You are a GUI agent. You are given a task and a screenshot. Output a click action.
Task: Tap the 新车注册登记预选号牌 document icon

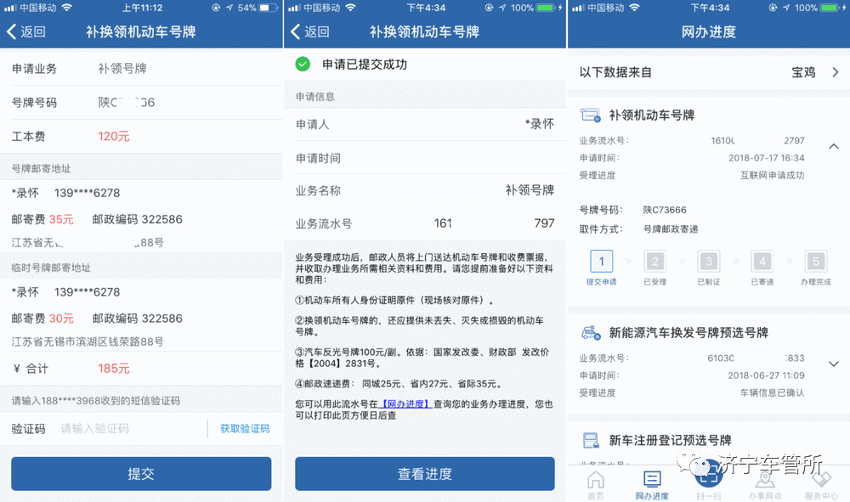coord(591,440)
